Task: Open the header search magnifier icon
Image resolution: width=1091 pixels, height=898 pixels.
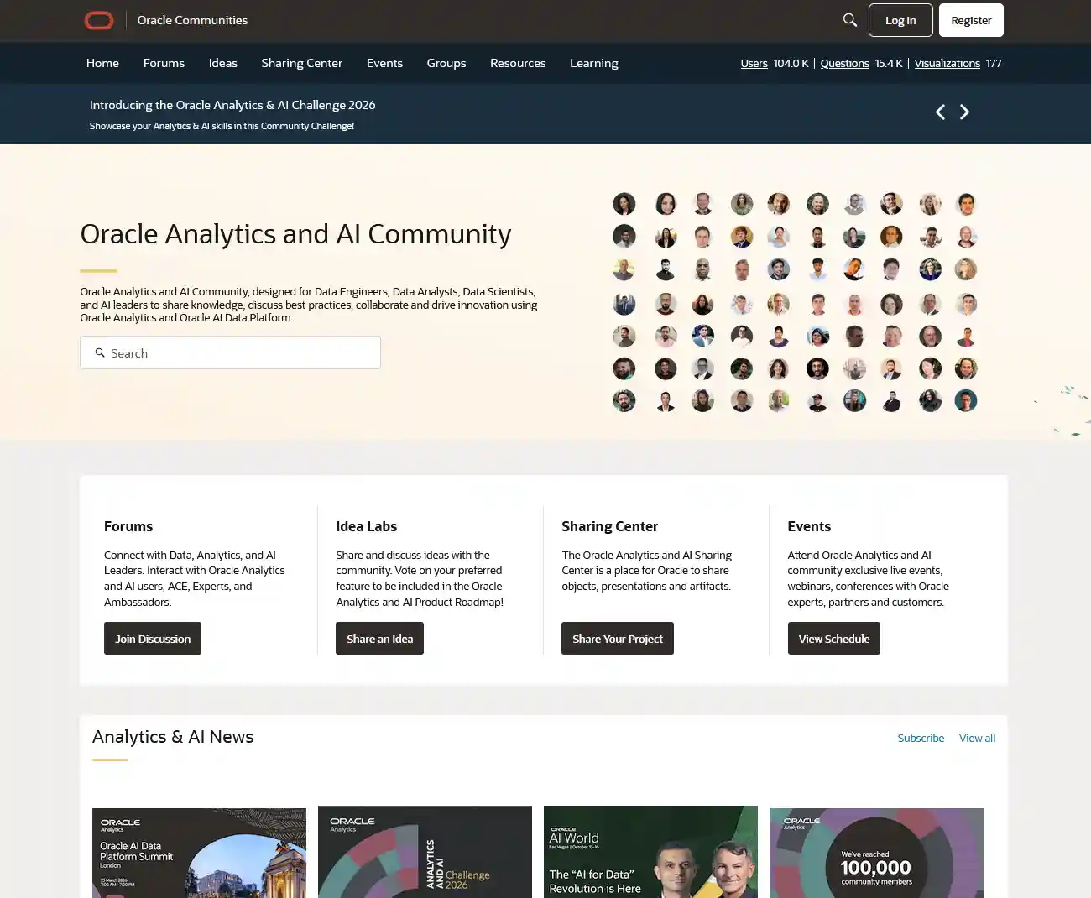Action: [850, 20]
